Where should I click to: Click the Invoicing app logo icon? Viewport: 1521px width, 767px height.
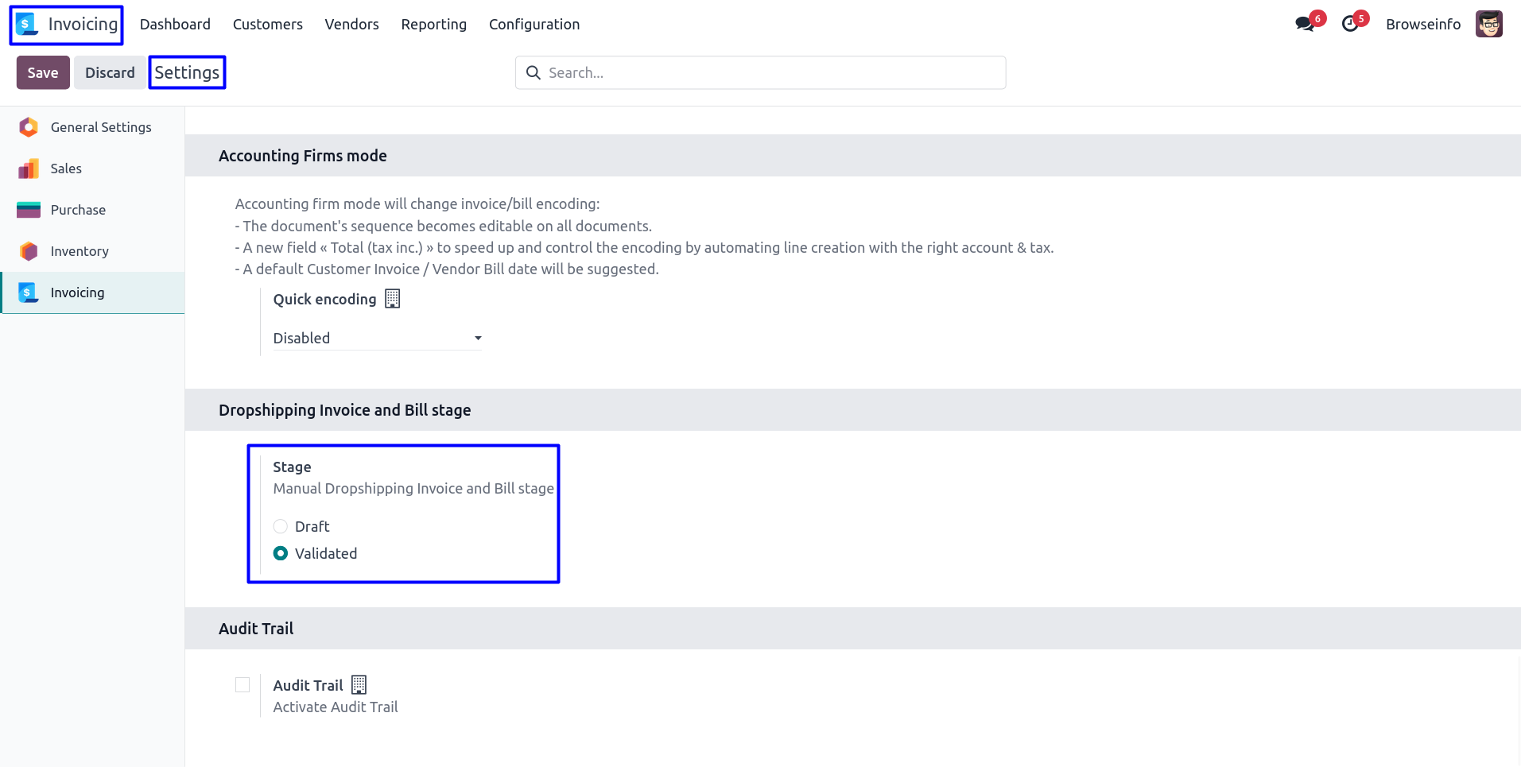(27, 25)
